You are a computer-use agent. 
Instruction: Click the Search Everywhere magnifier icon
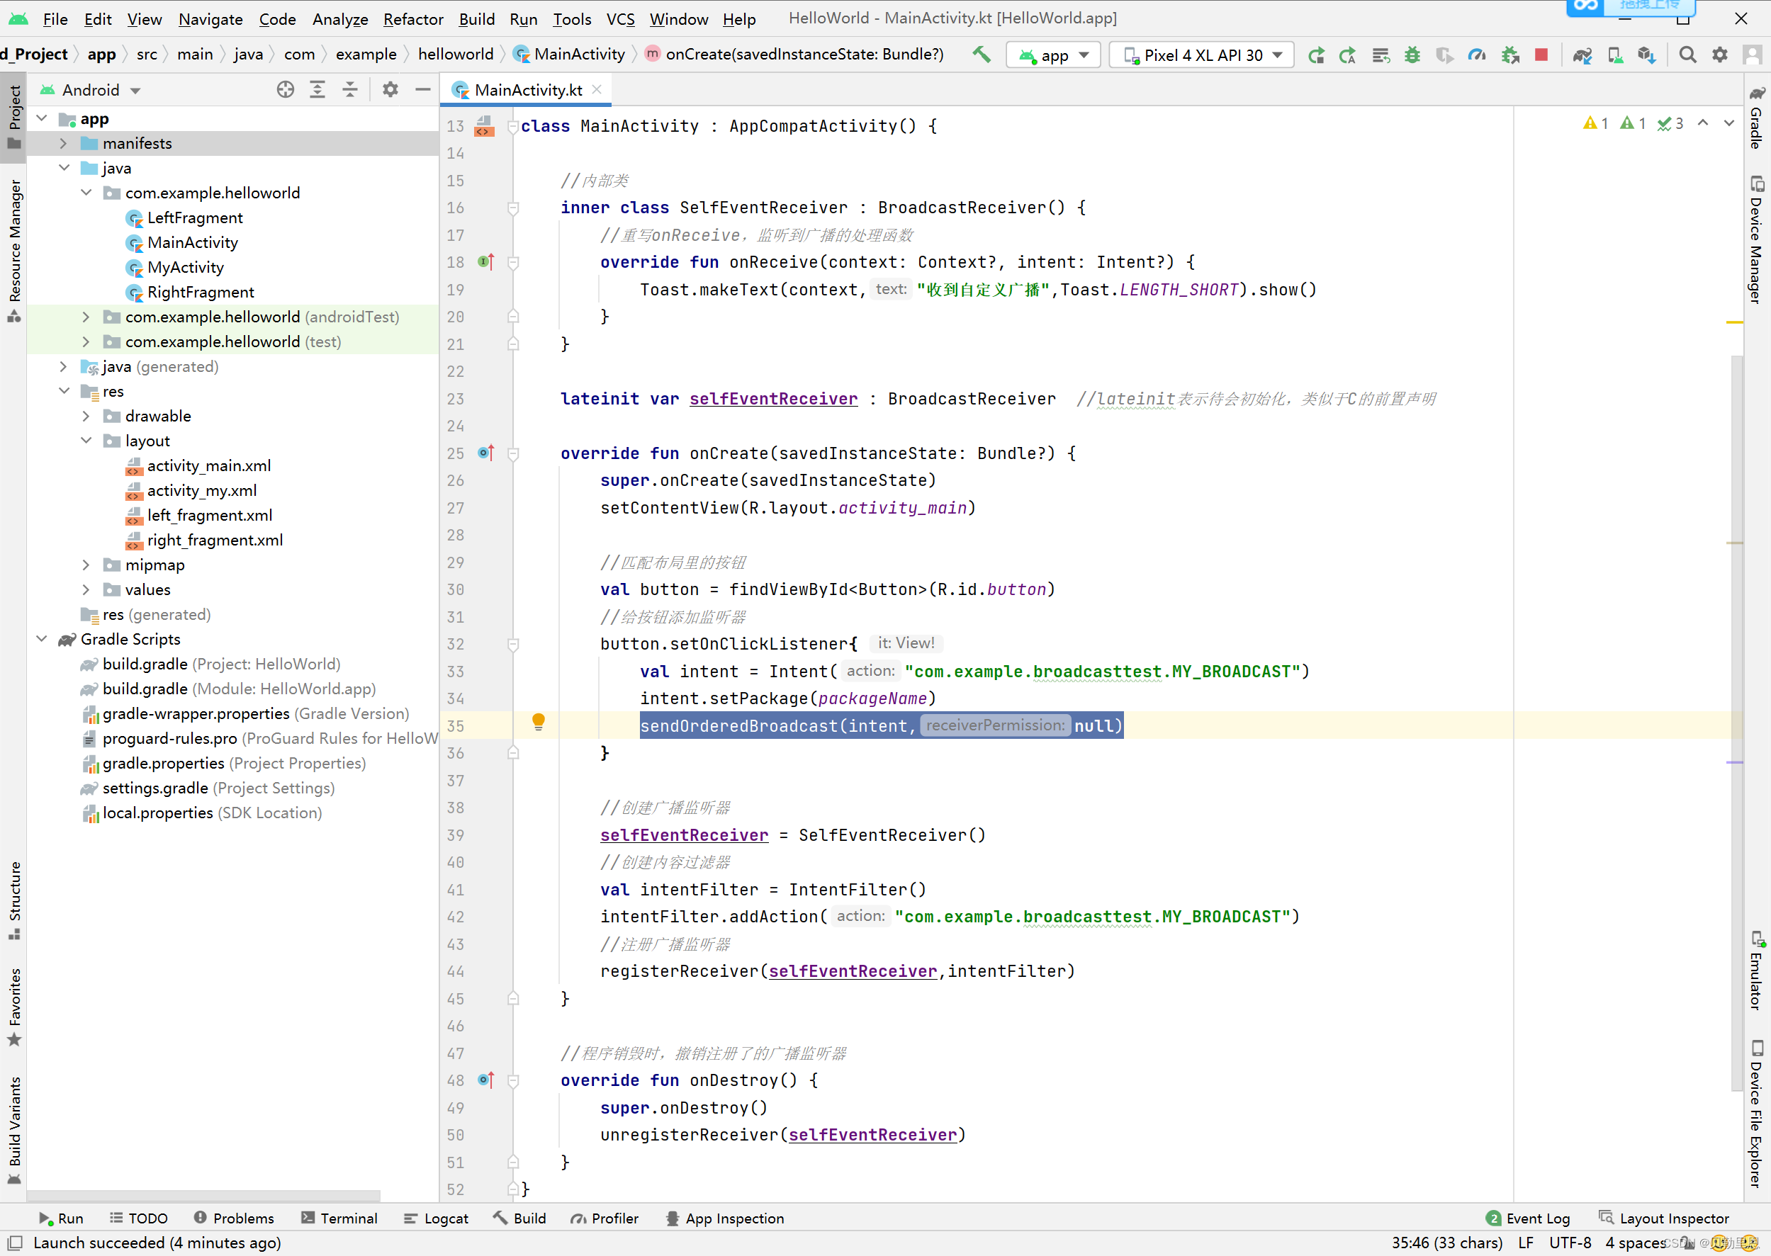point(1687,55)
